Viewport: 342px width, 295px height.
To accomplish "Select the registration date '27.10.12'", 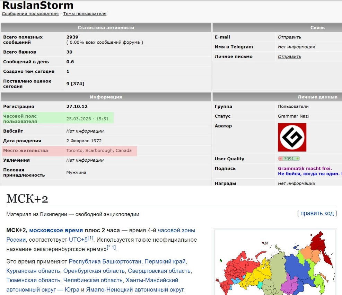I will point(77,107).
